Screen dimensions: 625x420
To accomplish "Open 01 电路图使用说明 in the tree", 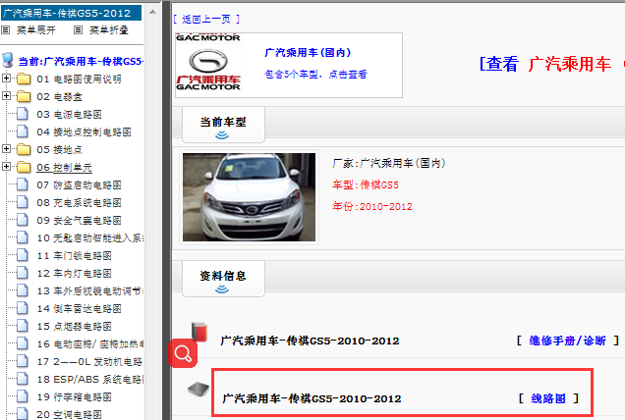I will pyautogui.click(x=79, y=79).
